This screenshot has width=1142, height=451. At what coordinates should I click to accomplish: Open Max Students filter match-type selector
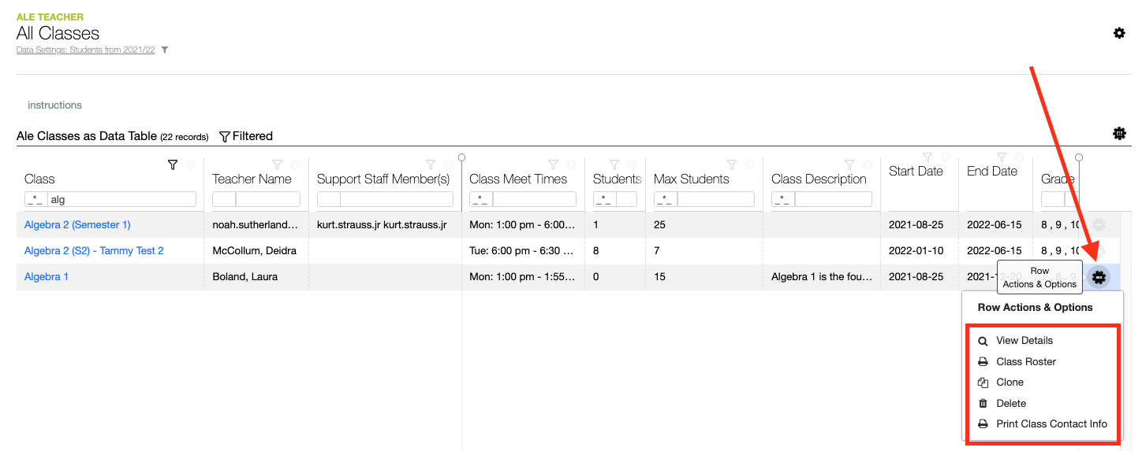[x=666, y=199]
